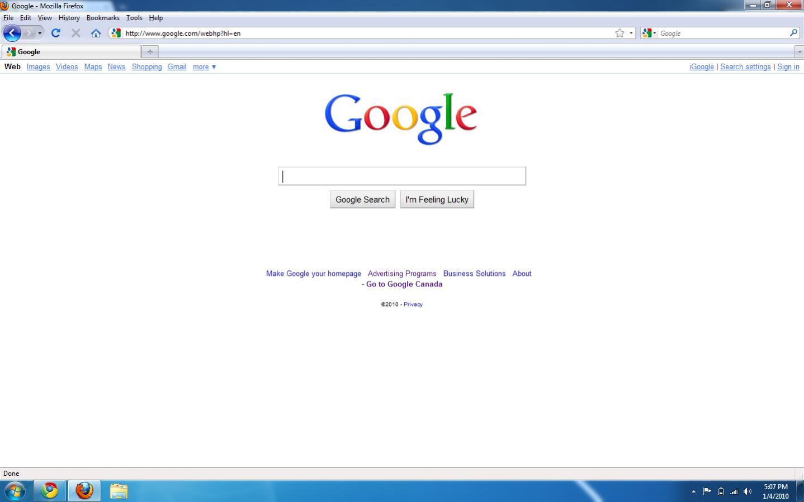Image resolution: width=804 pixels, height=502 pixels.
Task: Open Windows Explorer from the taskbar
Action: 119,491
